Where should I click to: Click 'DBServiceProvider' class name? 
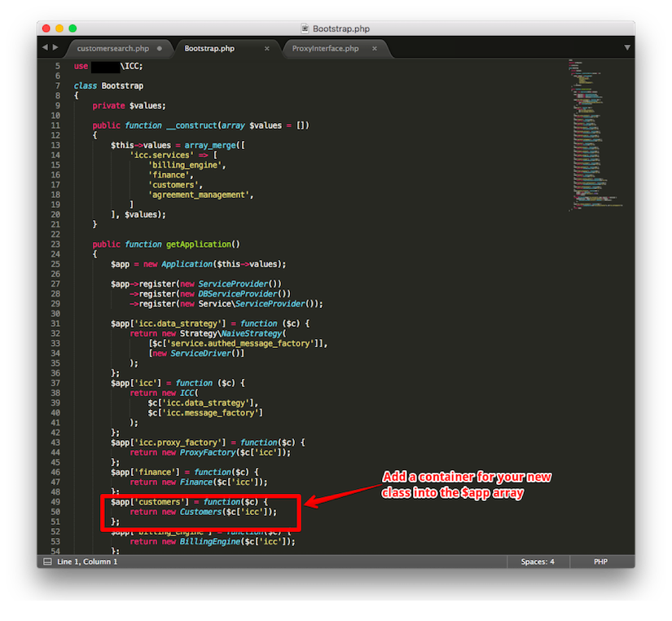click(x=238, y=293)
